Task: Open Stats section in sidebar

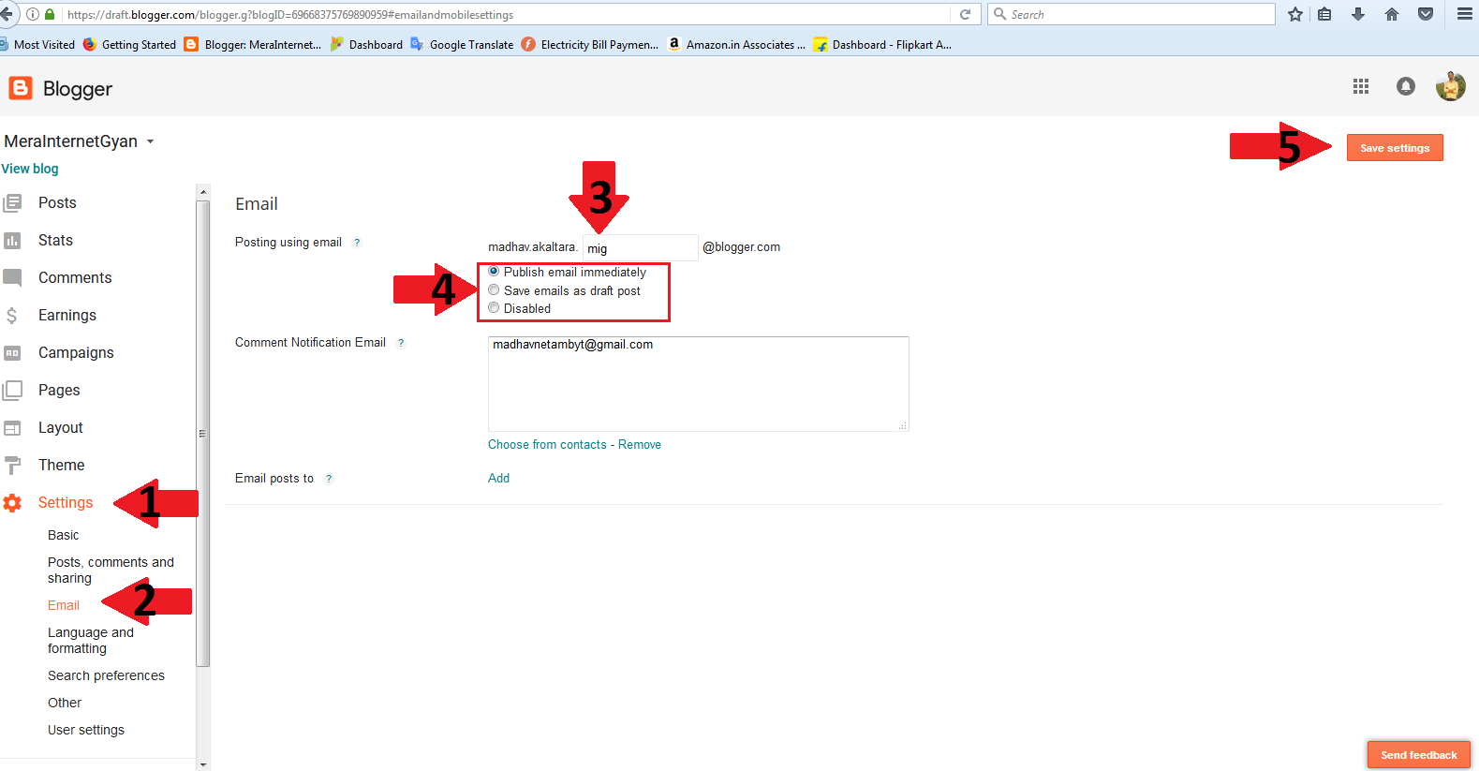Action: [55, 240]
